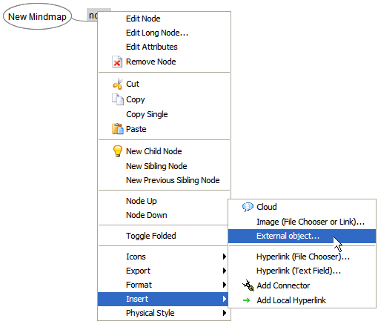Expand the Icons submenu arrow

[x=224, y=257]
